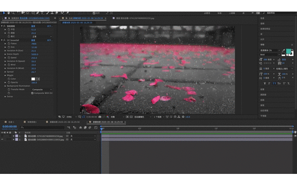This screenshot has height=185, width=297.
Task: Toggle the Composite With Original checkbox
Action: tap(32, 93)
